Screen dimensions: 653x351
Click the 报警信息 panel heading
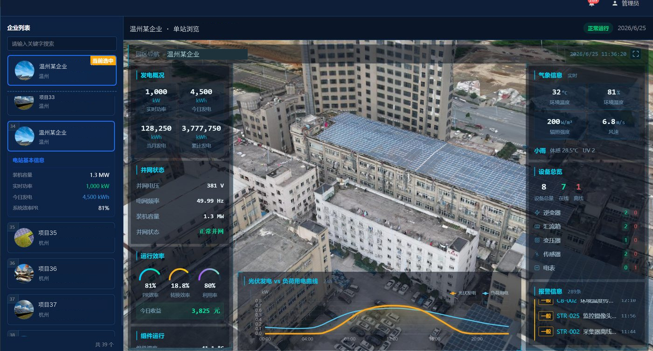tap(550, 292)
